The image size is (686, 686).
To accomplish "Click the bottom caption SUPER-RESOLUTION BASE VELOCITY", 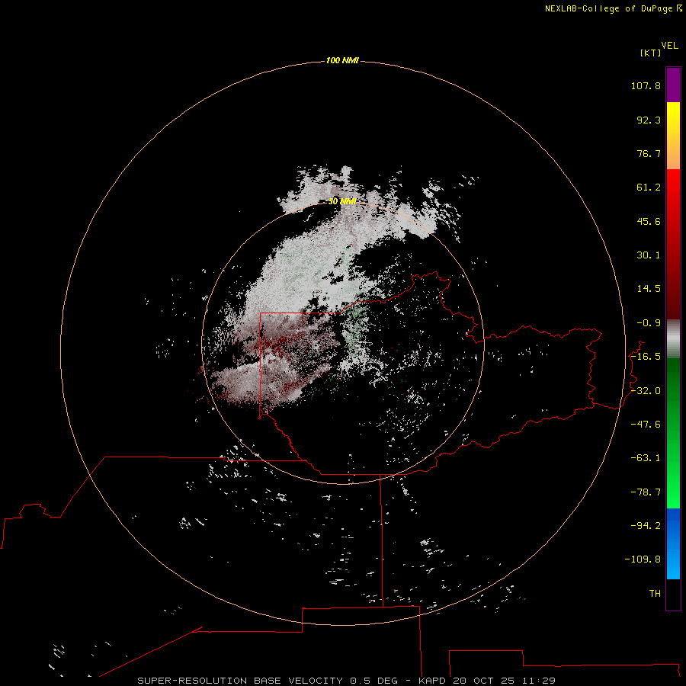I will coord(240,681).
